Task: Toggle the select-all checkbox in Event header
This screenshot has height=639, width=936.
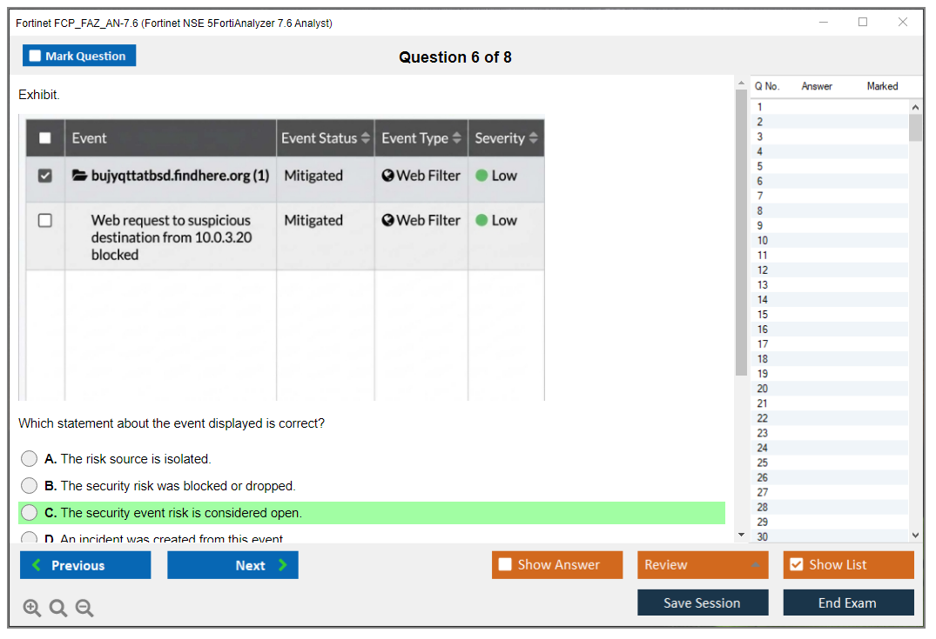Action: point(44,137)
